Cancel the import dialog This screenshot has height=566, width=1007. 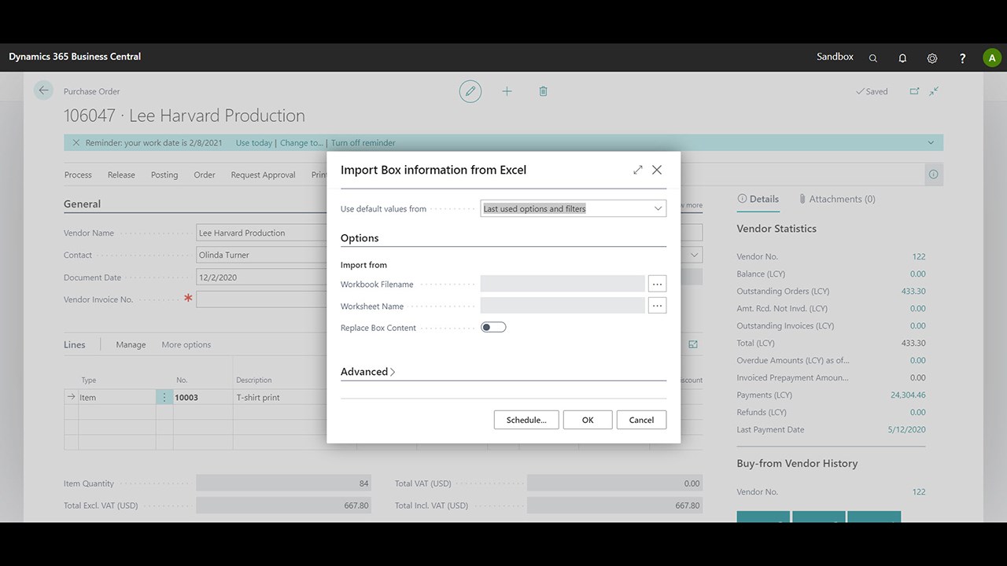641,420
